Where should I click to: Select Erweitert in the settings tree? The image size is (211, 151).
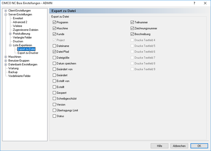18,18
